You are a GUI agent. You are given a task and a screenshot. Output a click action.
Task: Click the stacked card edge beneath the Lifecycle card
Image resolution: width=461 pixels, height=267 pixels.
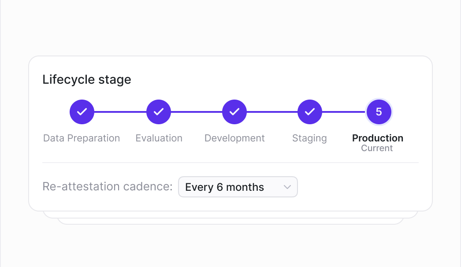tap(230, 215)
